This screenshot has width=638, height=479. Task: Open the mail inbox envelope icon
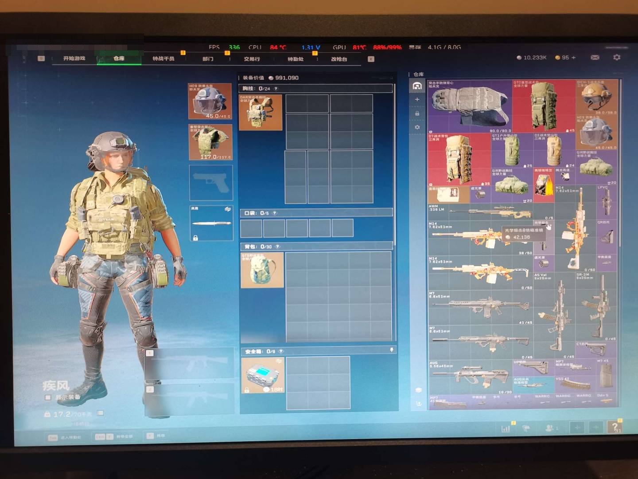[595, 58]
